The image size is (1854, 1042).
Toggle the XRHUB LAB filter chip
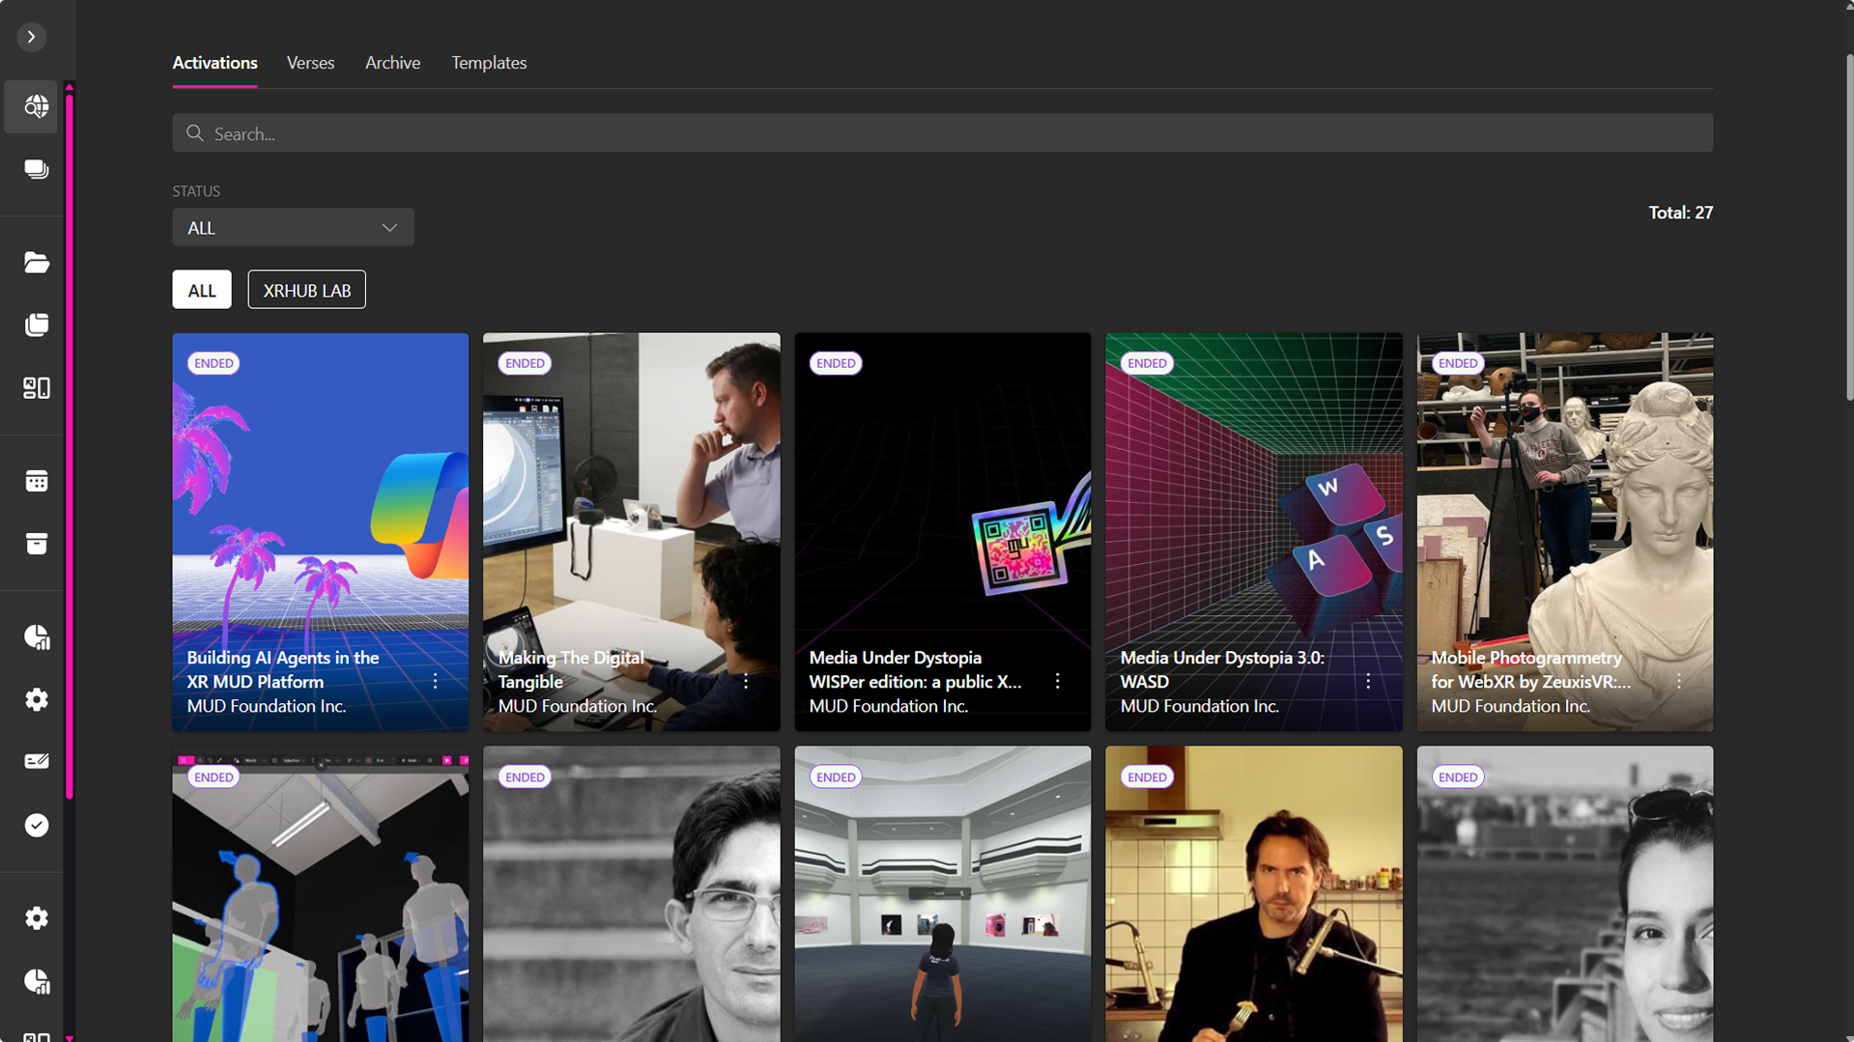(306, 290)
